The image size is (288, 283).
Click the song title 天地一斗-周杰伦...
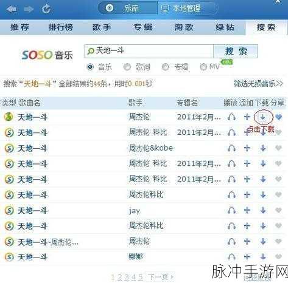[48, 242]
